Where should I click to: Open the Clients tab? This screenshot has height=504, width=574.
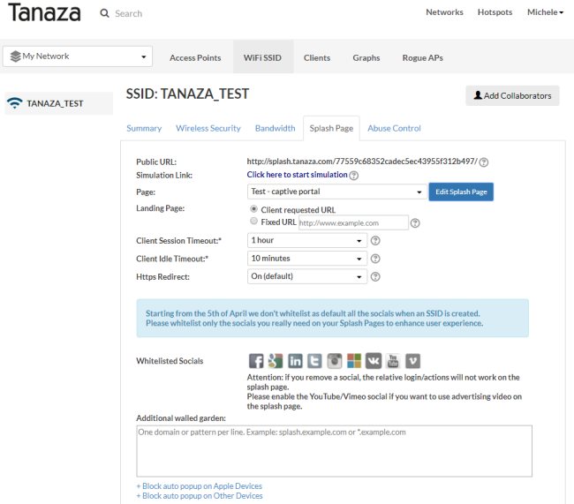(317, 58)
